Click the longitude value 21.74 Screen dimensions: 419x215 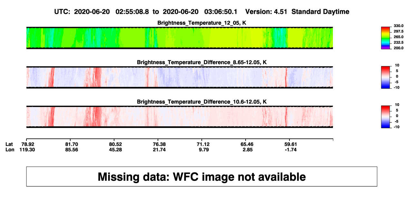coord(159,150)
